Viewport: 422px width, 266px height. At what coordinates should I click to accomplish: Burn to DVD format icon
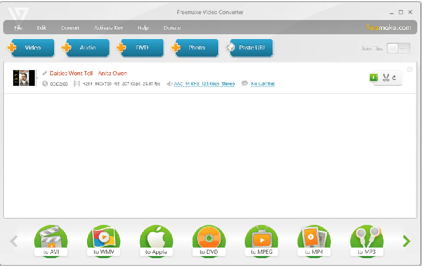pos(209,241)
